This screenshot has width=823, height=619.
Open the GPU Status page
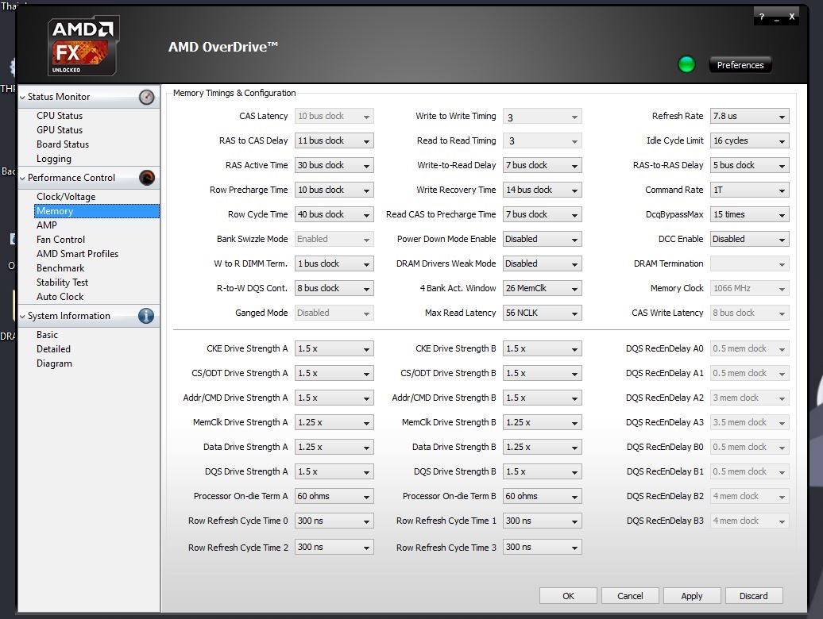tap(60, 130)
